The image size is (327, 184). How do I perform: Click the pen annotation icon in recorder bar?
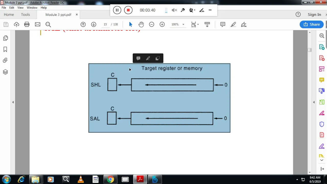[x=202, y=10]
